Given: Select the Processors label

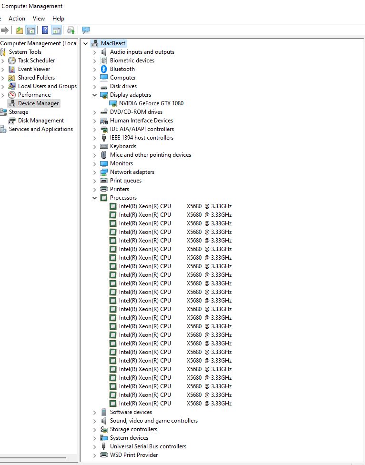Looking at the screenshot, I should click(x=123, y=198).
